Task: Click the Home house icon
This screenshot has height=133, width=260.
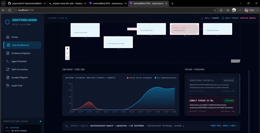Action: (x=8, y=37)
